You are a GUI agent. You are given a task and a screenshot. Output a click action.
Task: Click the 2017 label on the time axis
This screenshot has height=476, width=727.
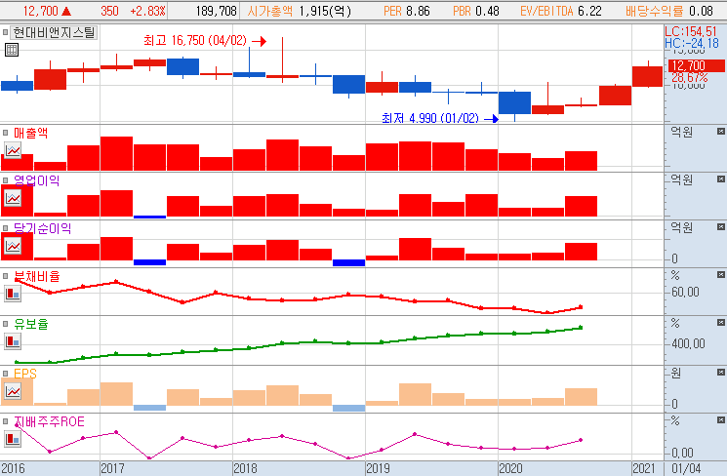[112, 468]
